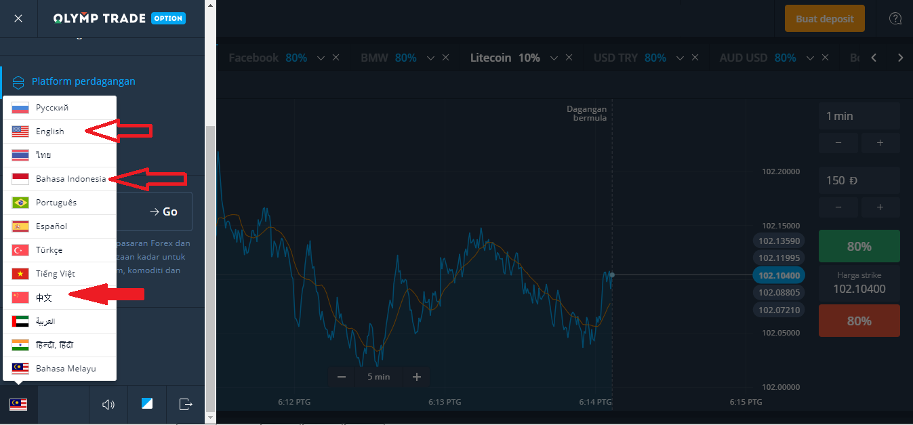Screen dimensions: 913x425
Task: Switch to BMW asset tab
Action: [388, 58]
